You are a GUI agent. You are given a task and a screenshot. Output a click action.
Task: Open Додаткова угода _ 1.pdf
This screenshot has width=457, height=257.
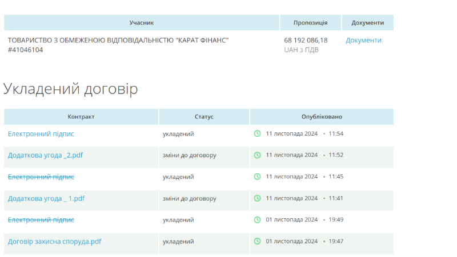46,198
